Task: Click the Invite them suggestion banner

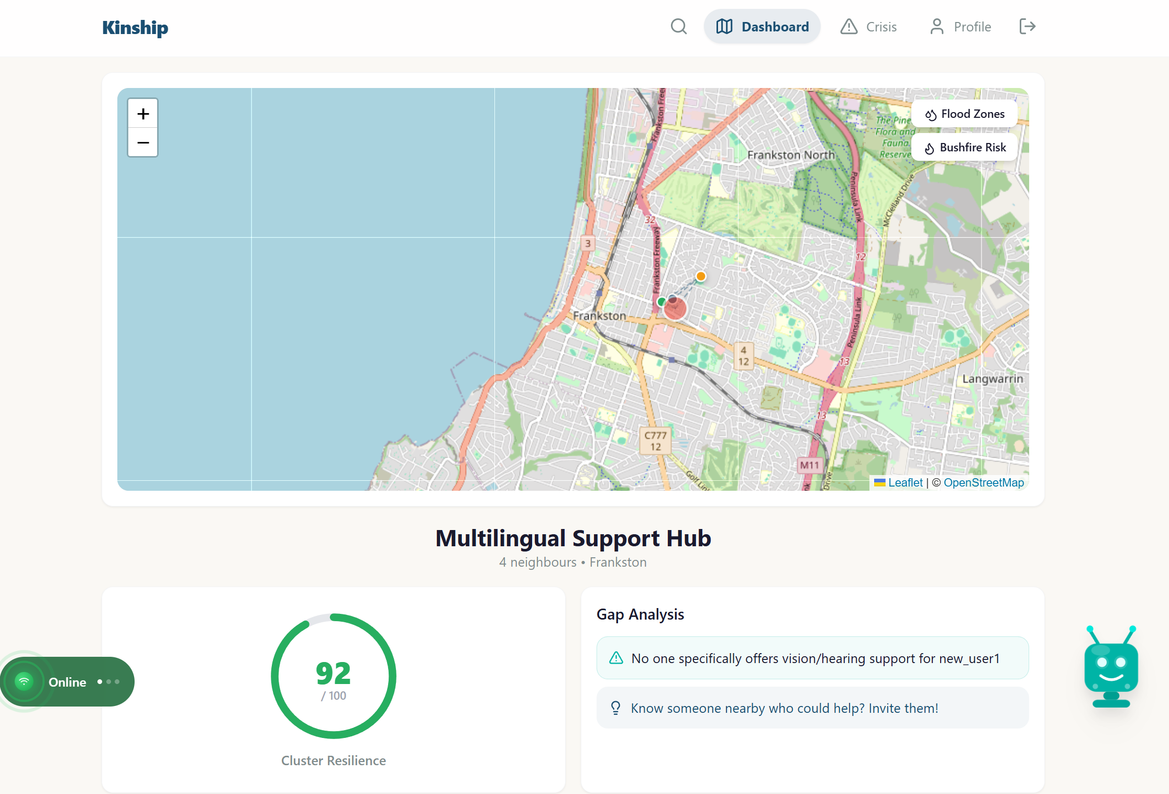Action: point(812,708)
